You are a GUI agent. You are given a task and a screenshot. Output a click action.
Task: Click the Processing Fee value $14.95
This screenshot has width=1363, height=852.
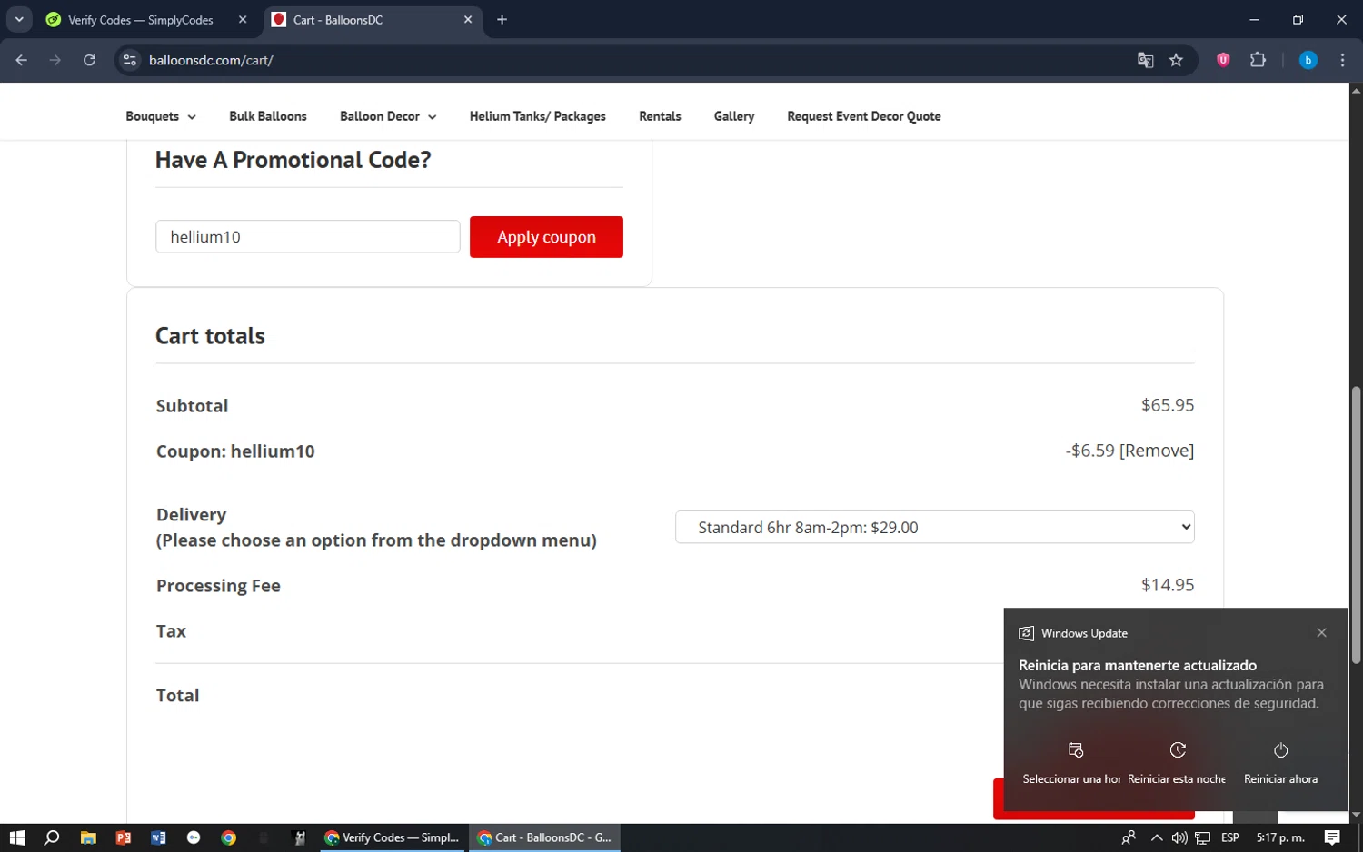pos(1168,585)
